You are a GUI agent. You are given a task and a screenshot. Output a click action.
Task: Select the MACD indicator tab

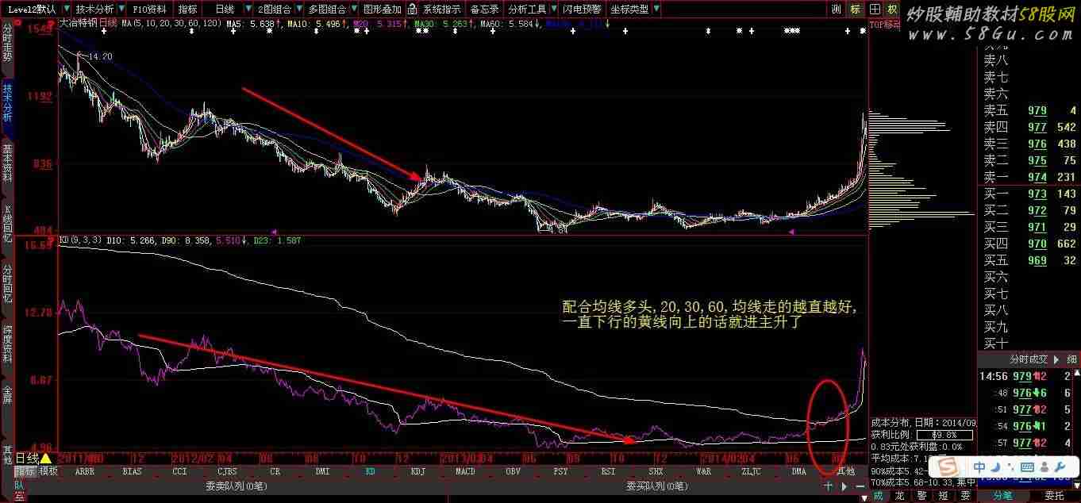(x=465, y=471)
